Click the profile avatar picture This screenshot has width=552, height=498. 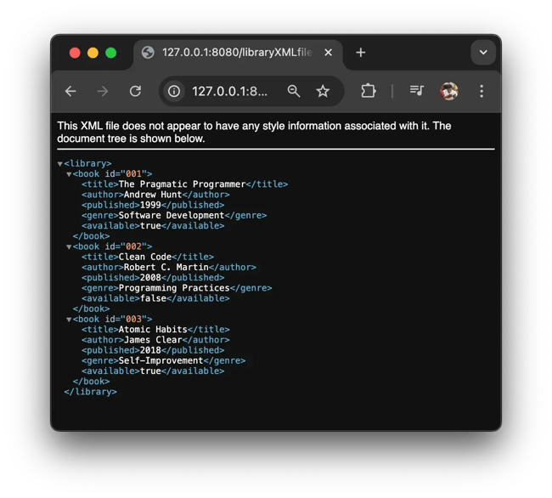click(448, 91)
